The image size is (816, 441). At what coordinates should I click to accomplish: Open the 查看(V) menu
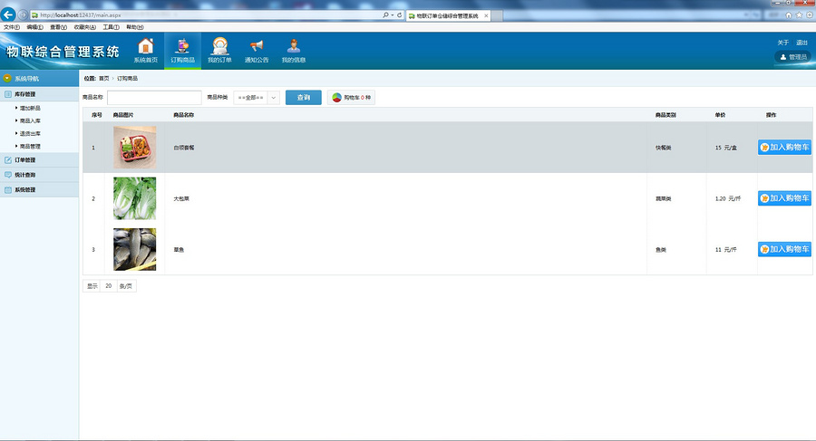point(58,27)
